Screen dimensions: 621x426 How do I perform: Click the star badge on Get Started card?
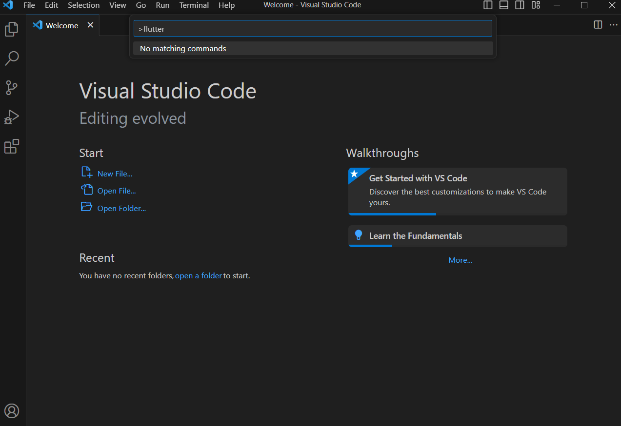(354, 174)
